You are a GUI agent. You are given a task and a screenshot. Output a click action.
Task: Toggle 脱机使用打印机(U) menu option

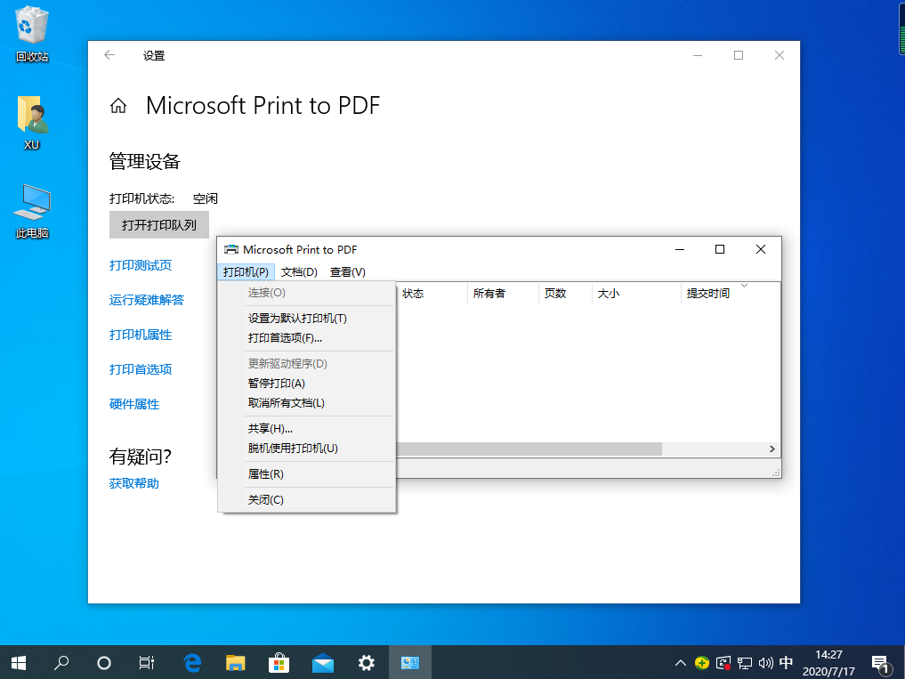[x=293, y=449]
